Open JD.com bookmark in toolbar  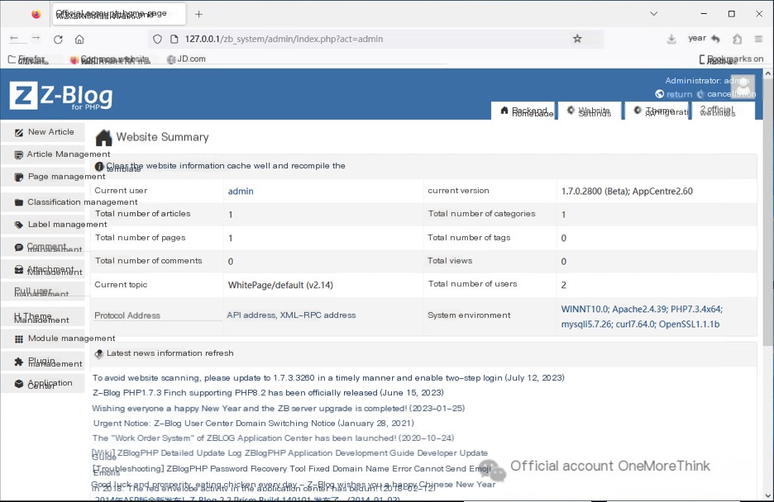[187, 59]
